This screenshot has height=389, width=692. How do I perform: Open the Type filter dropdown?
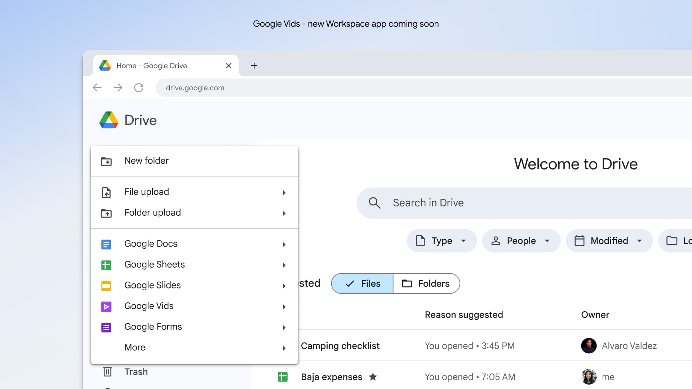click(441, 241)
